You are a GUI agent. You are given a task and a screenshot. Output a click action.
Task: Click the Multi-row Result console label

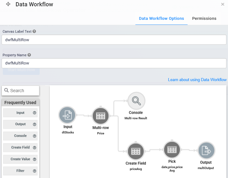[x=136, y=118]
